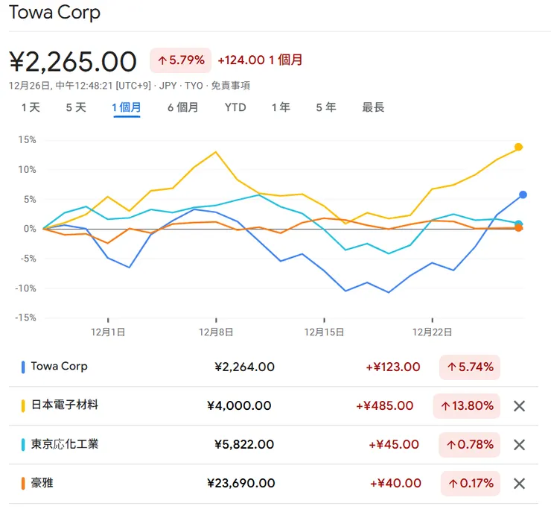551x509 pixels.
Task: Switch to the 1 天 time range
Action: click(31, 107)
